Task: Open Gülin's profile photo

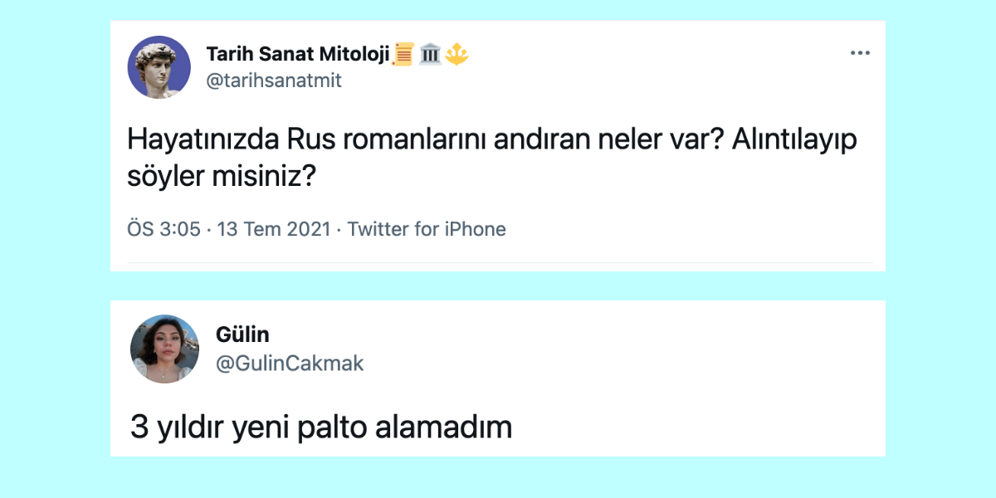Action: (x=164, y=349)
